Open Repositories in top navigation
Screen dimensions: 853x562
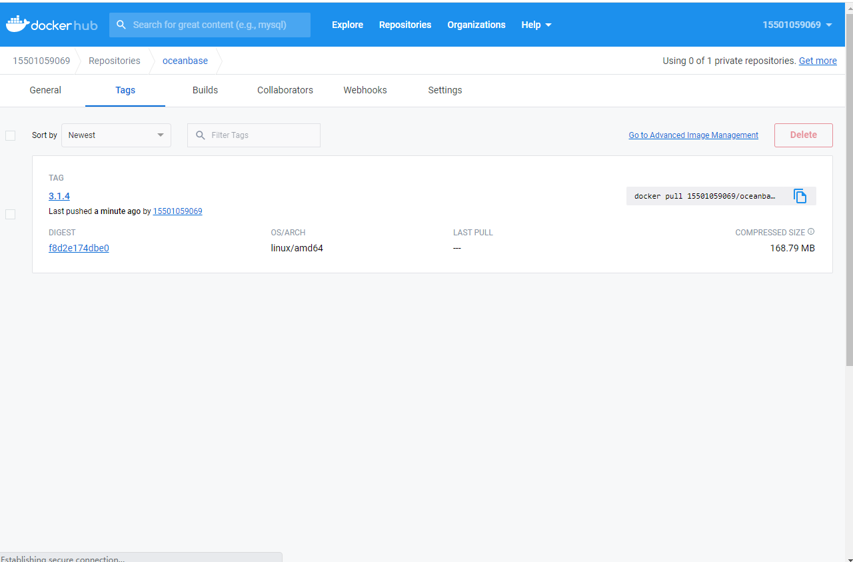405,25
